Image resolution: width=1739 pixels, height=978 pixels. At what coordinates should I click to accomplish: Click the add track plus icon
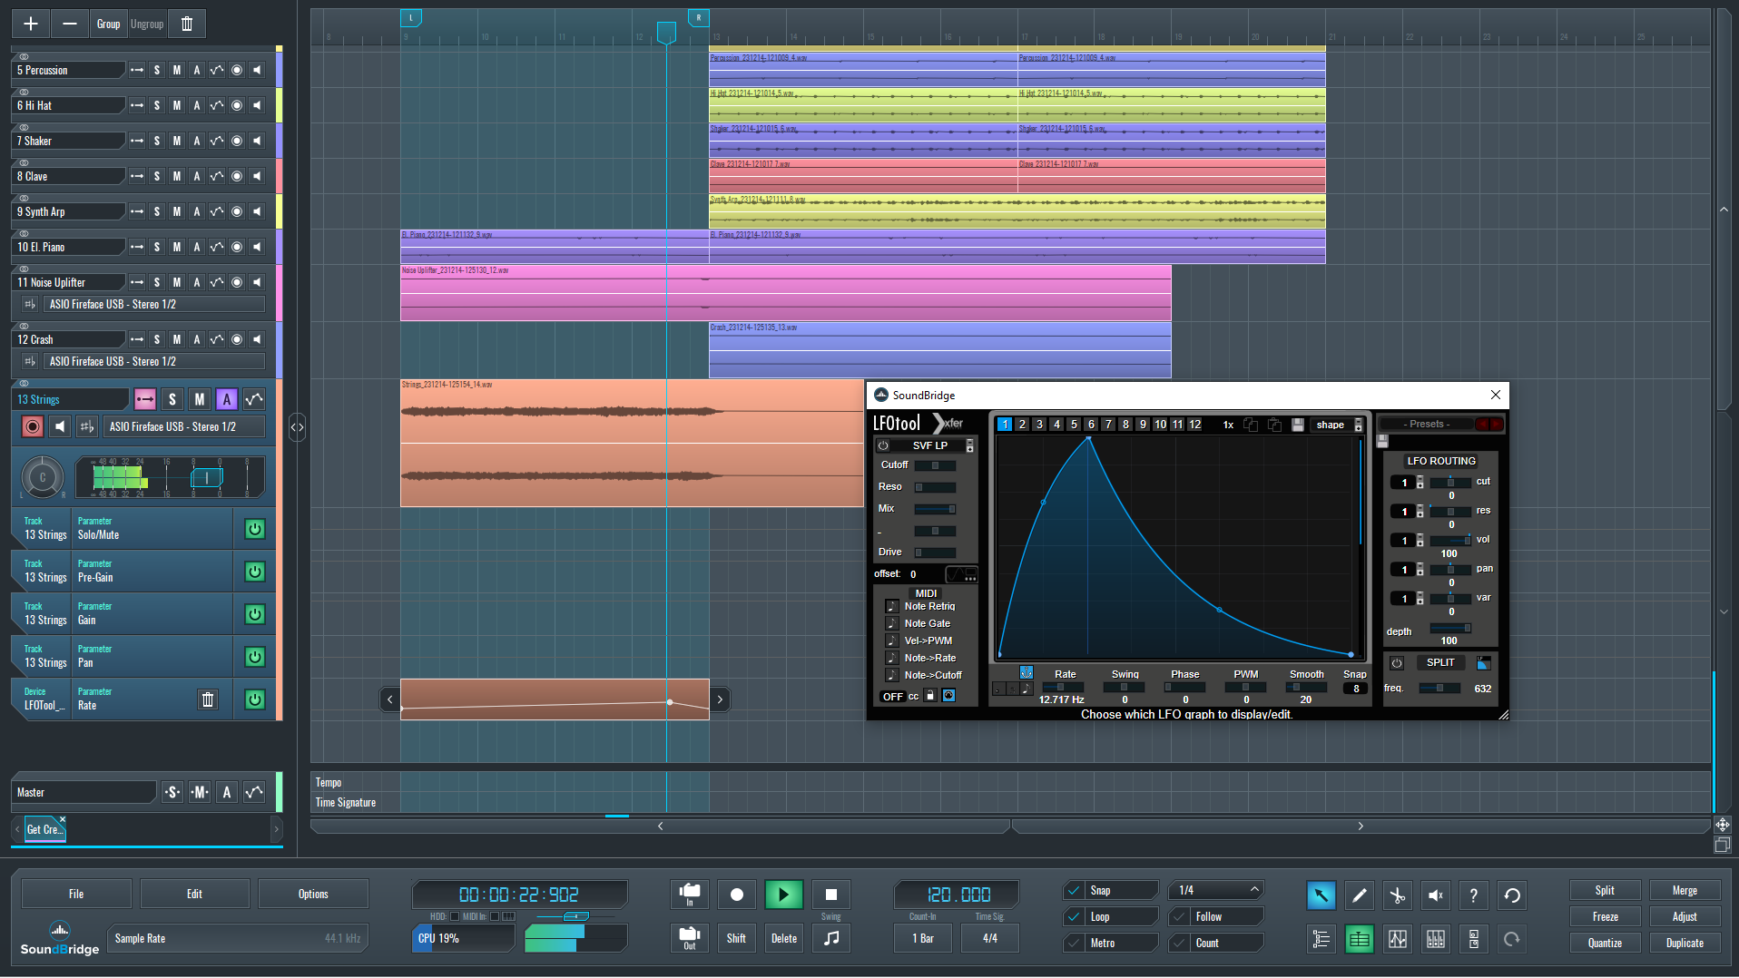point(31,24)
